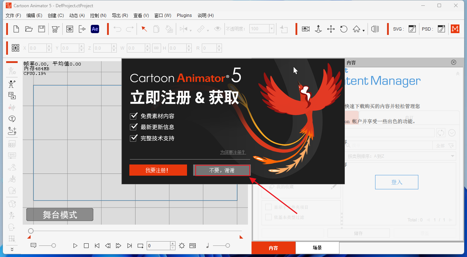Click the flip/mirror object icon
The image size is (467, 257).
184,29
